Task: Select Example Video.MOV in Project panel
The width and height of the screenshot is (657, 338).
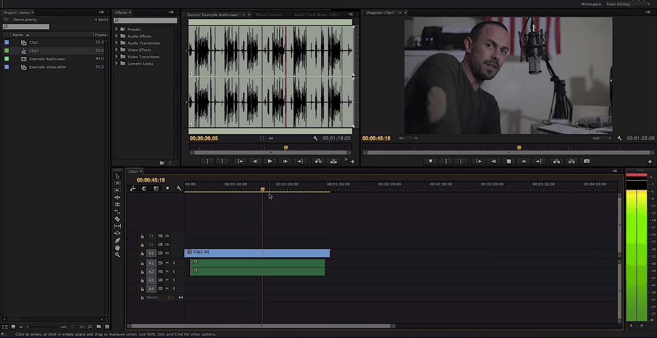Action: 47,67
